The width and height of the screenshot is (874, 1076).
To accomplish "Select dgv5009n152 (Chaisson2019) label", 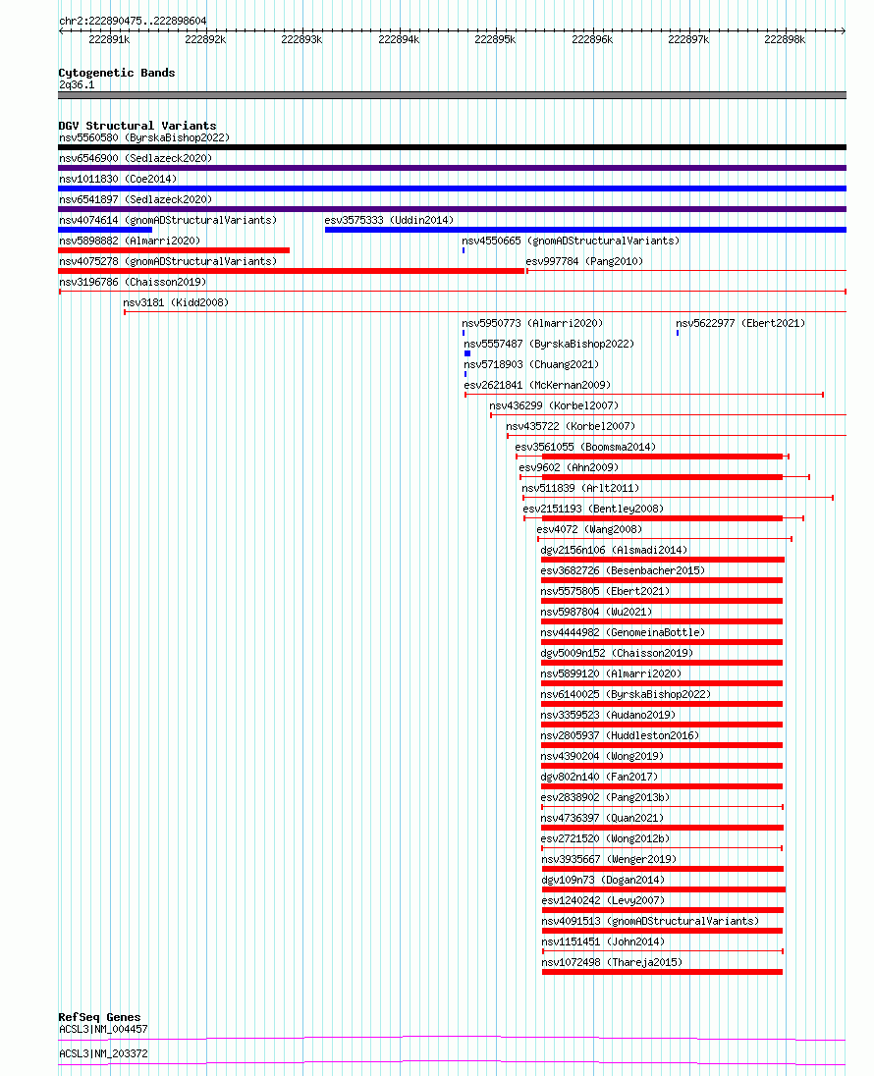I will 617,653.
